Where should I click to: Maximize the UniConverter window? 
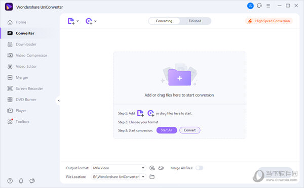[x=288, y=6]
